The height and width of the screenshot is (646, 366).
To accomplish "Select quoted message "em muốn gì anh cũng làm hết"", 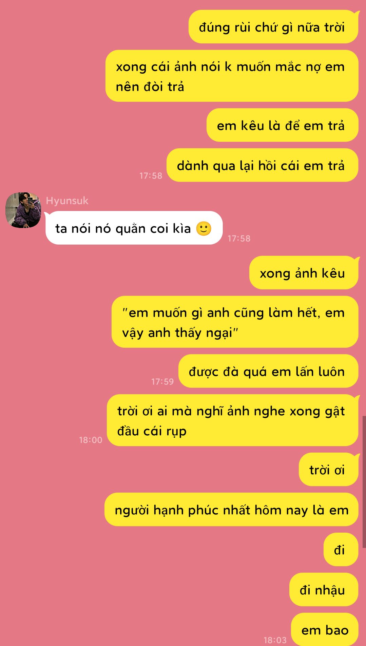I will coord(235,322).
